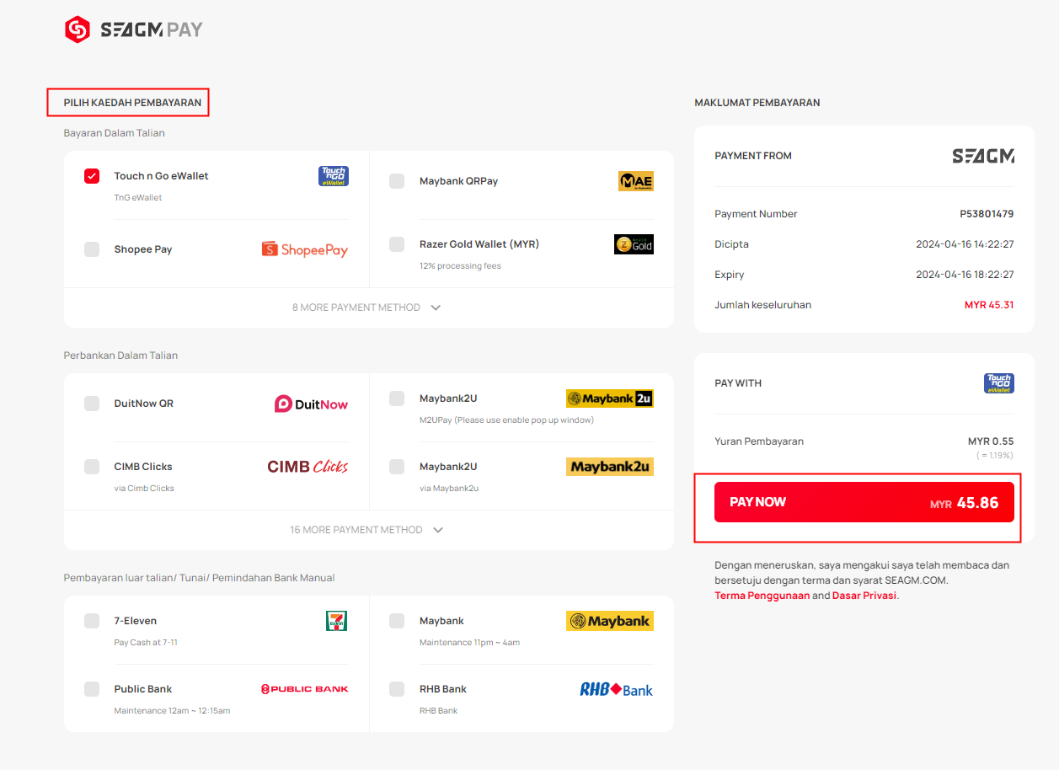The image size is (1059, 770).
Task: Check the DuitNow QR option
Action: tap(92, 404)
